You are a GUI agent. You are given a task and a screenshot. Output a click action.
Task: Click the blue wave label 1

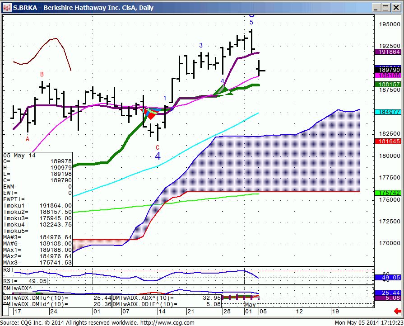click(165, 98)
